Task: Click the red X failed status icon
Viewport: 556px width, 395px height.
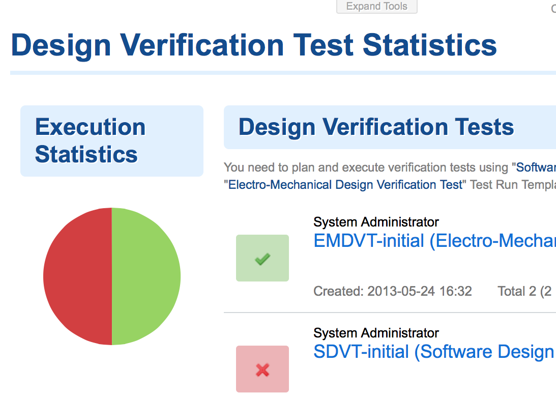Action: [x=262, y=369]
